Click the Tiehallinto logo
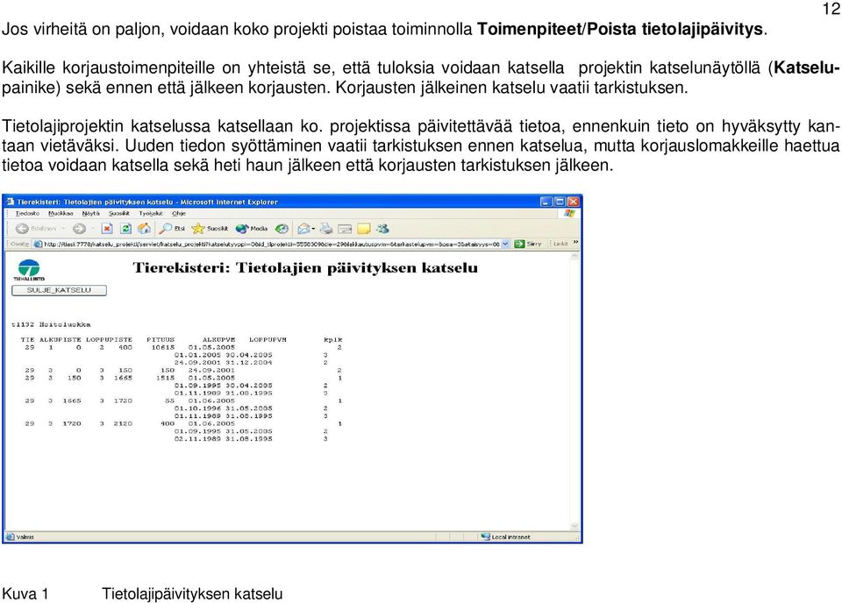The image size is (842, 603). (29, 270)
